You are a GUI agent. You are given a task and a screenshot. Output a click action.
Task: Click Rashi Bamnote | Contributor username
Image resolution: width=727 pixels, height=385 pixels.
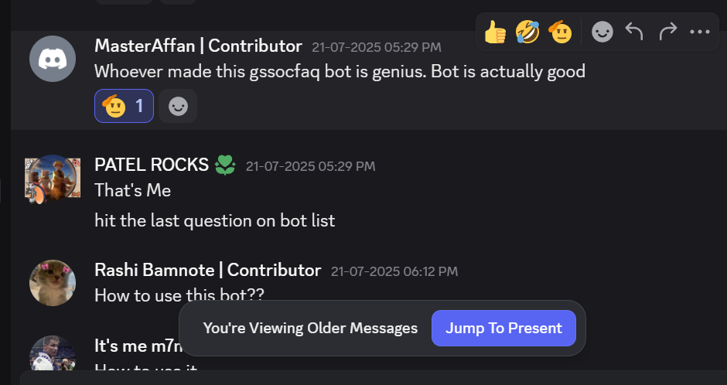pos(208,270)
